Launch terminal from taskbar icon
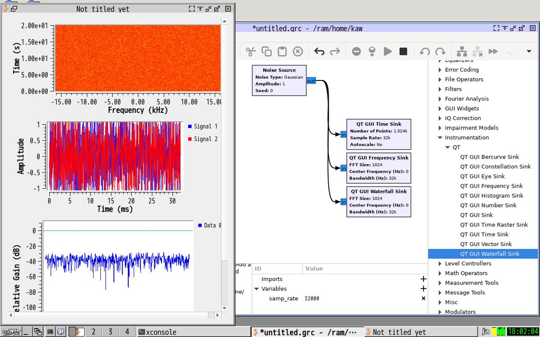540x337 pixels. click(x=50, y=332)
